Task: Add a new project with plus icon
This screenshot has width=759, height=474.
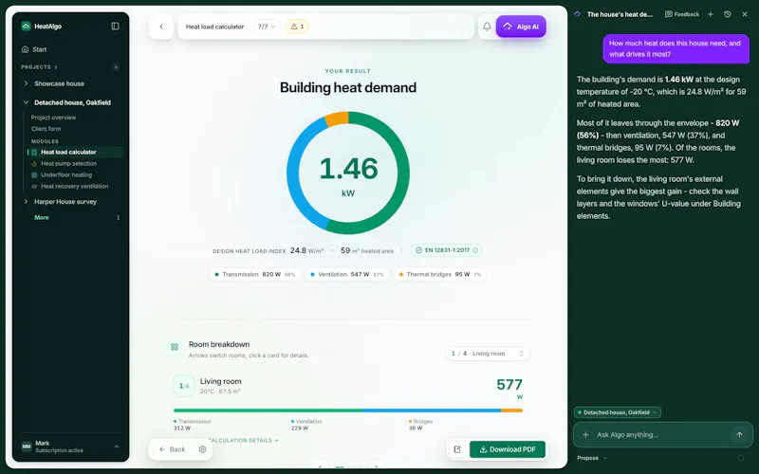Action: click(116, 67)
